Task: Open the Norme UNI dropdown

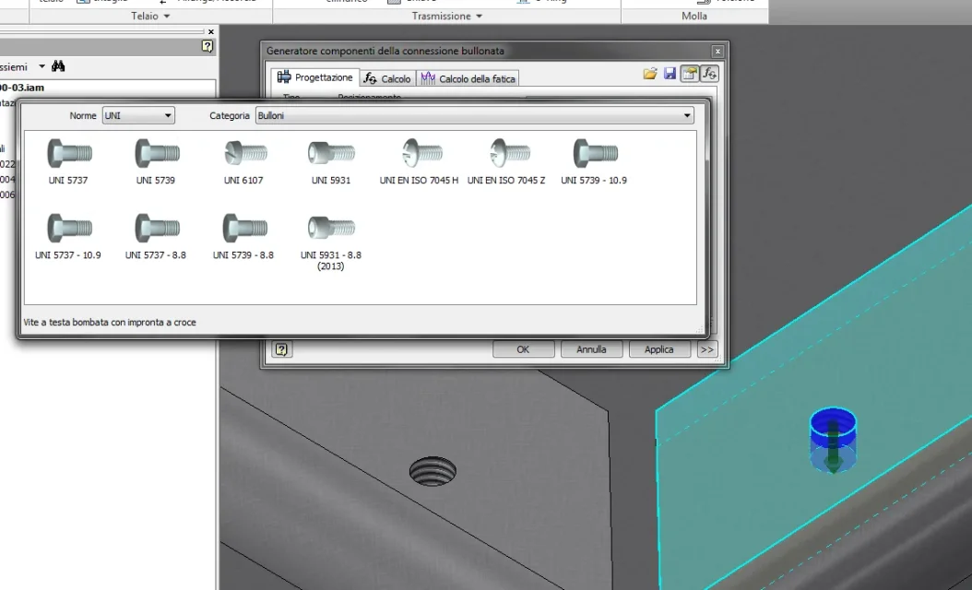Action: [x=138, y=116]
